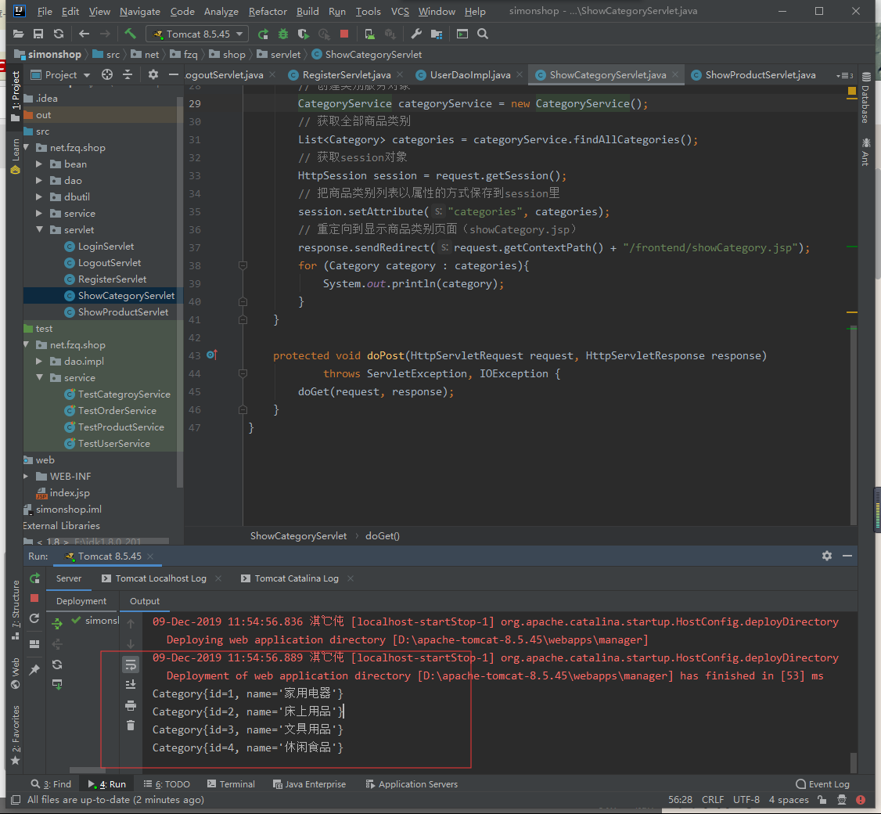The height and width of the screenshot is (814, 881).
Task: Switch to RegisterServlet.java tab
Action: (346, 75)
